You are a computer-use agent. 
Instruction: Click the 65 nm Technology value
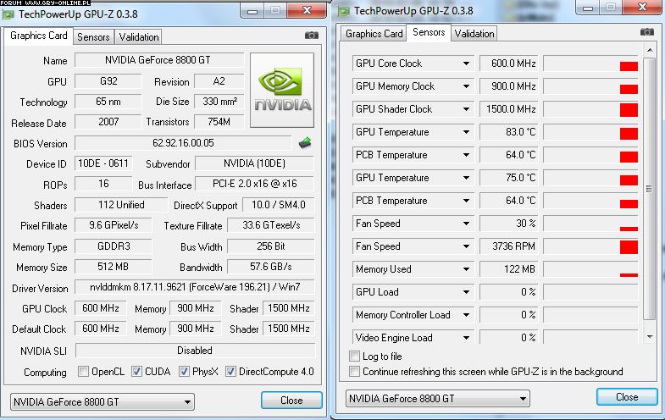pyautogui.click(x=108, y=102)
